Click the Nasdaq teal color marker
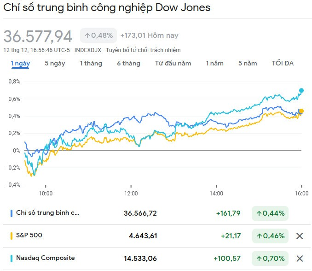This screenshot has height=271, width=312. 12,258
